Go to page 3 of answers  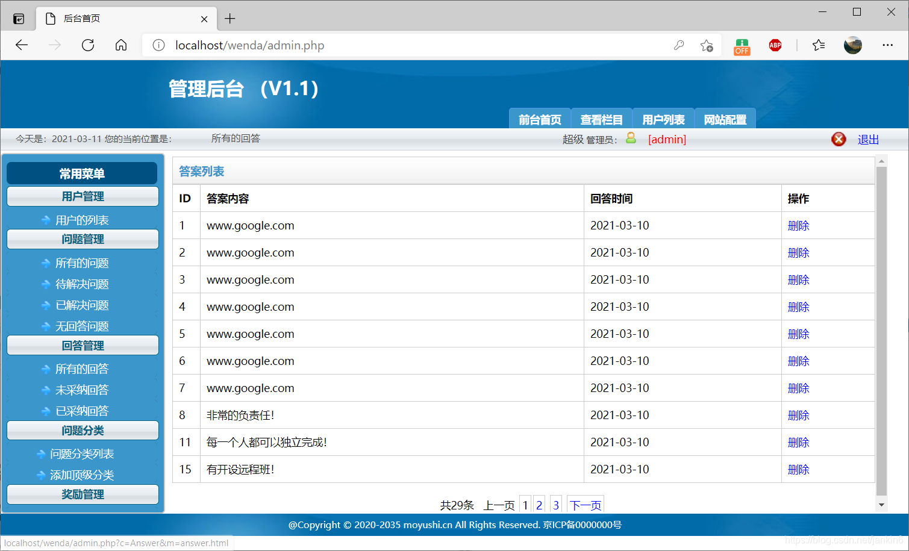coord(556,505)
